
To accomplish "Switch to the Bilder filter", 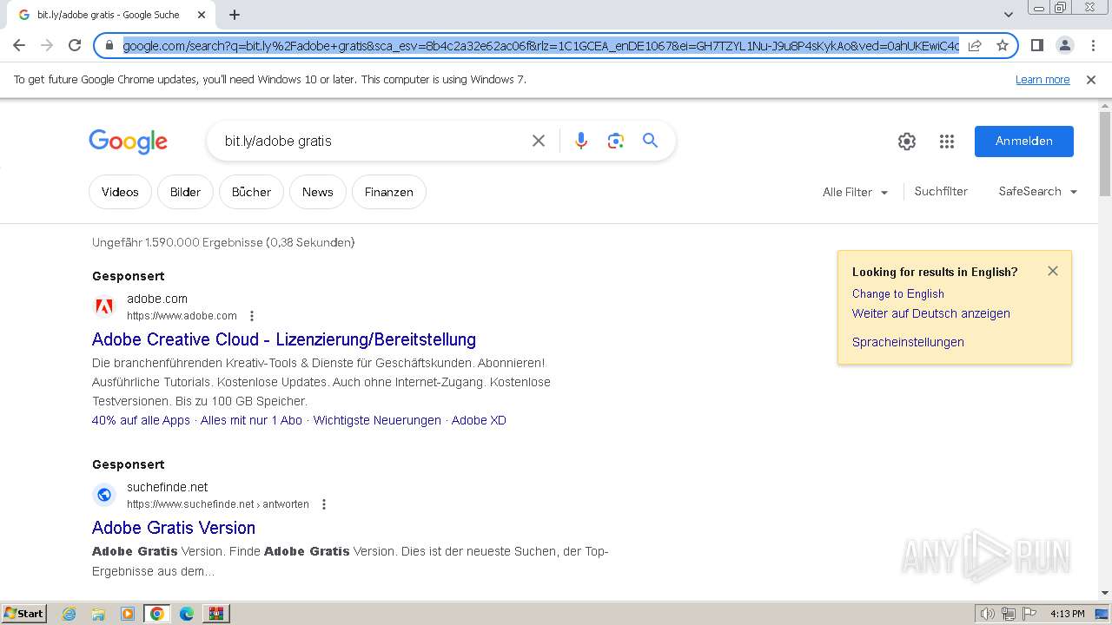I will click(x=185, y=192).
